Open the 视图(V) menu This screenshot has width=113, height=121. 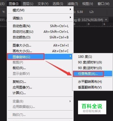point(87,4)
